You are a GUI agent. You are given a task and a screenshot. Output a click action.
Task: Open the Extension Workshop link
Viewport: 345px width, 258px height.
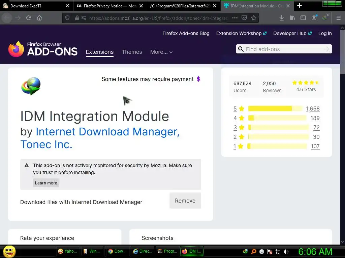pos(241,33)
